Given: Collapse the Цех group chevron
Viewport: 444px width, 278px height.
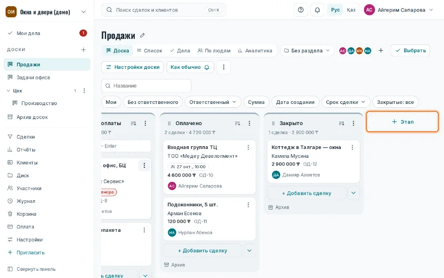Looking at the screenshot, I should click(x=8, y=91).
